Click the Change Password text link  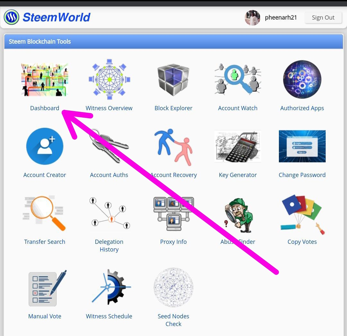click(302, 175)
